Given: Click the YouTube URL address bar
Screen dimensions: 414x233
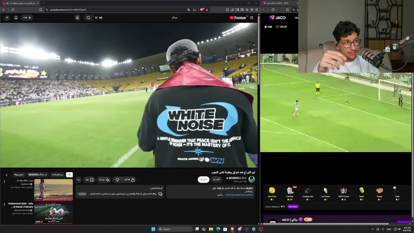Looking at the screenshot, I should (116, 10).
